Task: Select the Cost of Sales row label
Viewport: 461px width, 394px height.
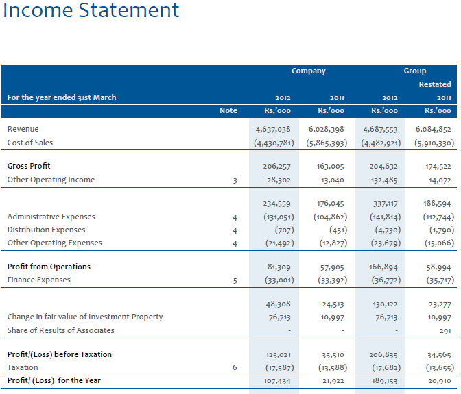Action: pos(29,143)
